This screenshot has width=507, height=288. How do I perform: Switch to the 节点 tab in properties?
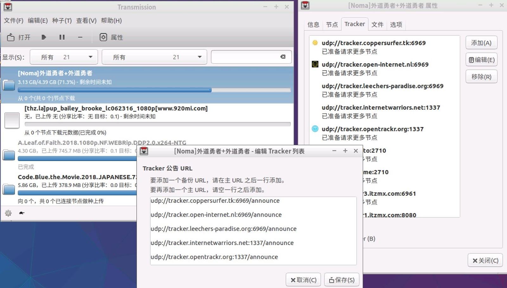[332, 24]
